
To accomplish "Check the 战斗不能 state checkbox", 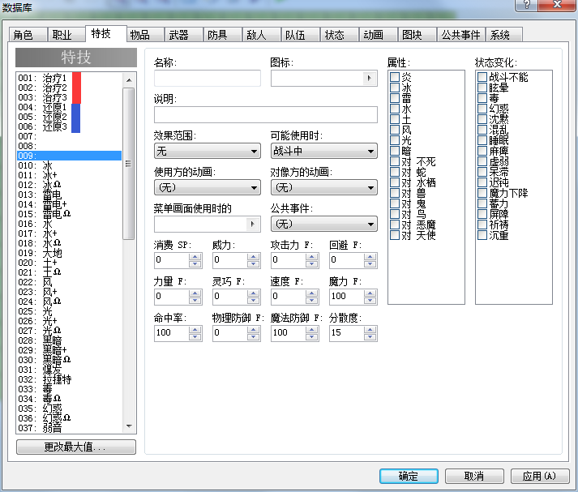I will tap(482, 77).
